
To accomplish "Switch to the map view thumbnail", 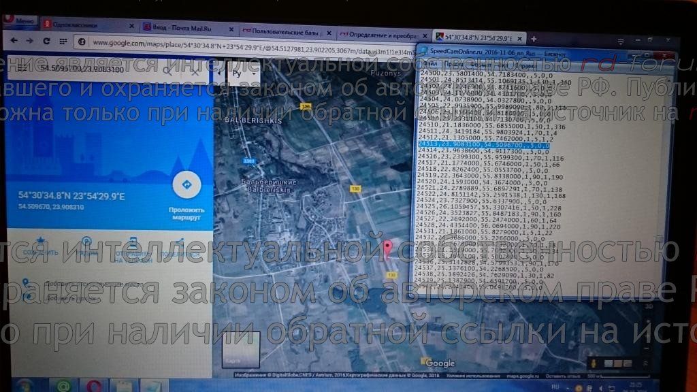I will click(x=240, y=349).
